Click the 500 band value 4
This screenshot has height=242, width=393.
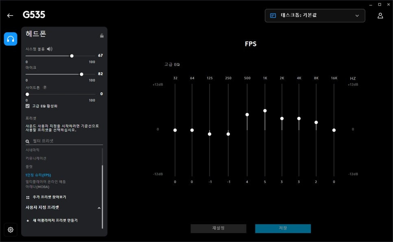pyautogui.click(x=247, y=182)
